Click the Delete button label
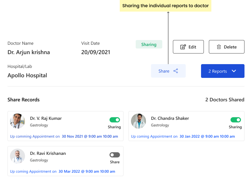 230,47
